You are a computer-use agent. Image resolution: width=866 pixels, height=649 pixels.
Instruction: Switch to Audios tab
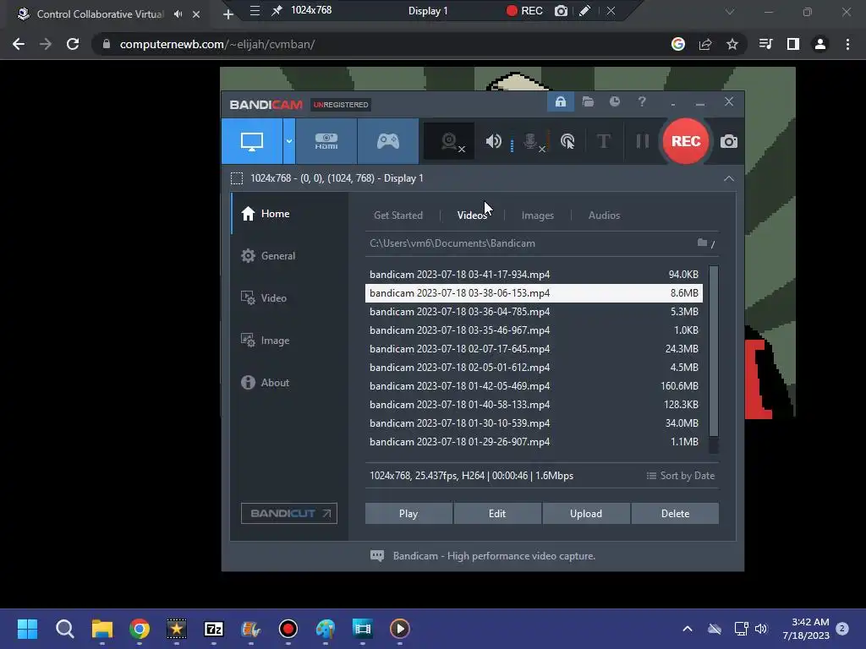(604, 215)
